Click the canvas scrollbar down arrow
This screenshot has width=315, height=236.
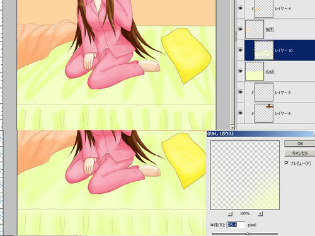[x=232, y=127]
